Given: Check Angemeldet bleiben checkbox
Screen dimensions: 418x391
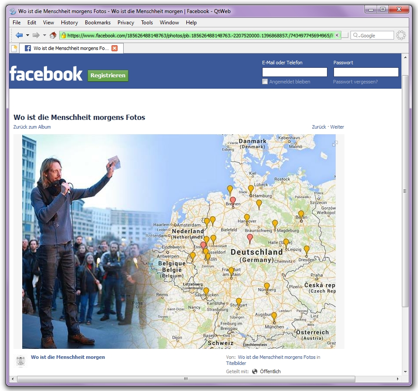Looking at the screenshot, I should (265, 82).
